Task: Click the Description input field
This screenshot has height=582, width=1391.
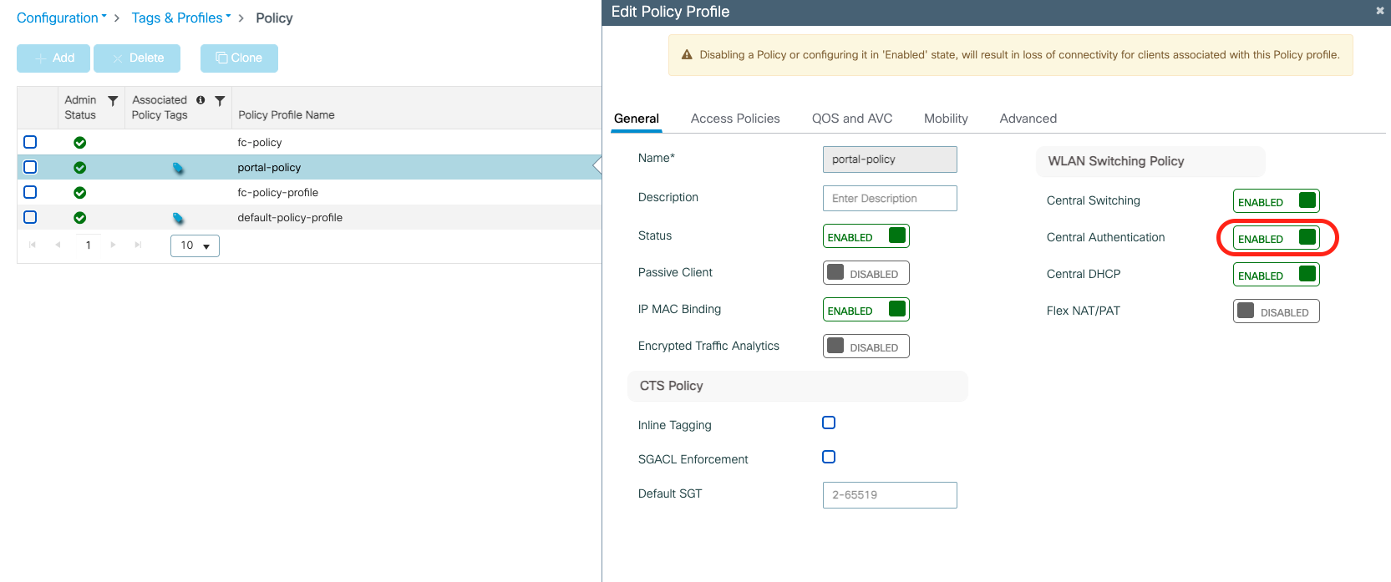Action: pos(890,199)
